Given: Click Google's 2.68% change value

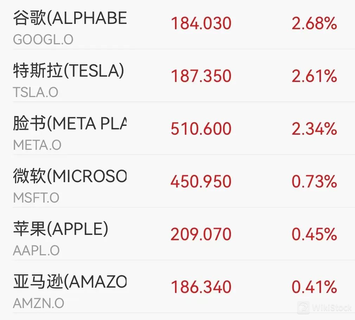Looking at the screenshot, I should (x=314, y=24).
